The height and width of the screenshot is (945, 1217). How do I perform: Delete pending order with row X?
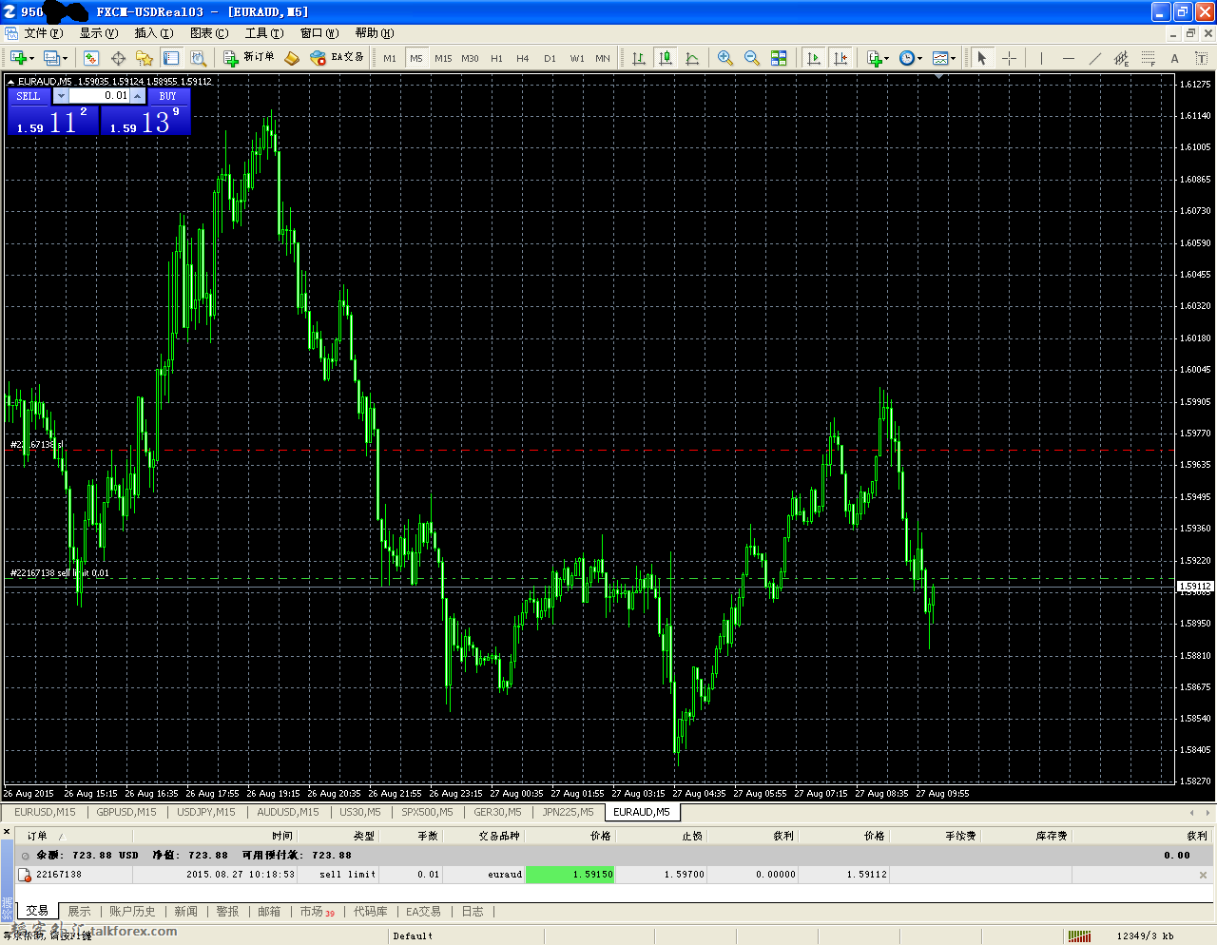1203,875
